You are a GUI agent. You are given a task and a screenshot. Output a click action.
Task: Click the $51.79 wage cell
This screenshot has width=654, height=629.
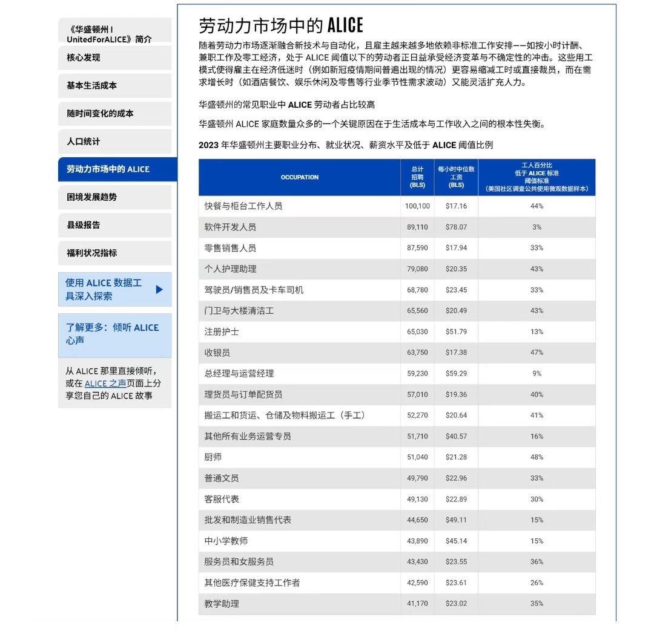(x=456, y=332)
